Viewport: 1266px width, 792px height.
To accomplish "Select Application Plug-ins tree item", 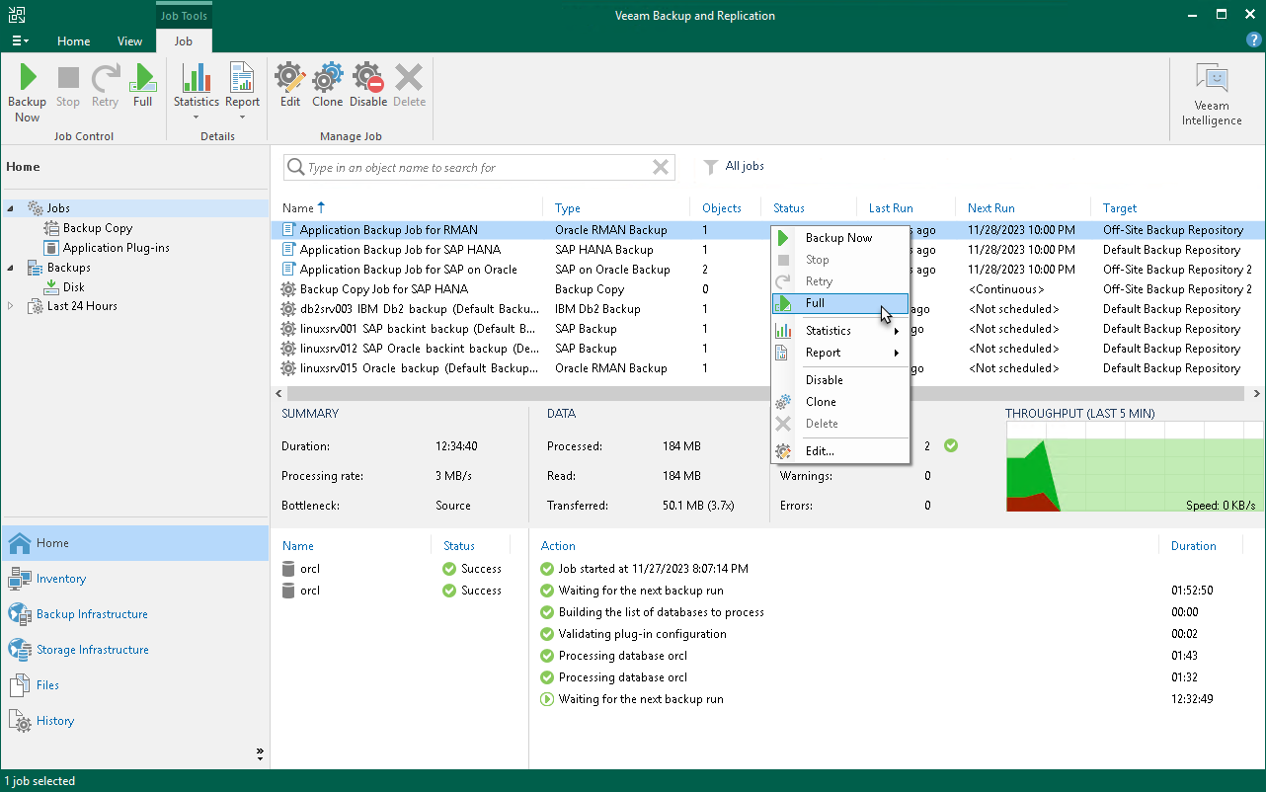I will [x=116, y=248].
